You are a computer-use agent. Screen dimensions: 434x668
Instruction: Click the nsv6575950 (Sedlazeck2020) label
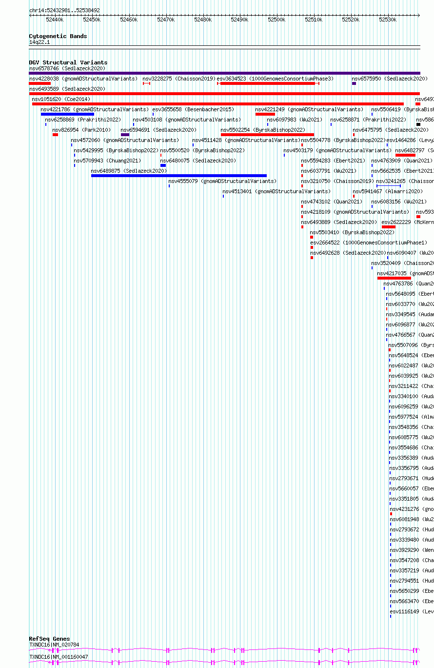[390, 79]
